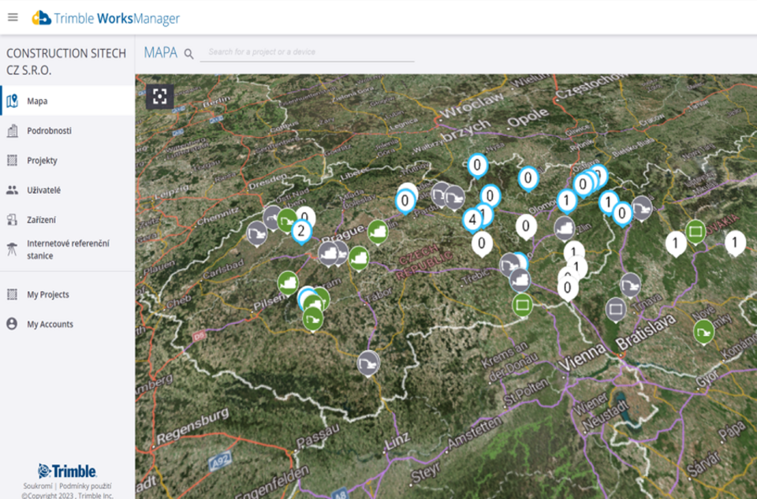Image resolution: width=757 pixels, height=499 pixels.
Task: Click the grey excavator marker near Passau
Action: pyautogui.click(x=367, y=363)
